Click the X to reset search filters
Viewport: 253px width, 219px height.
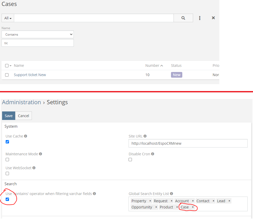coord(213,18)
